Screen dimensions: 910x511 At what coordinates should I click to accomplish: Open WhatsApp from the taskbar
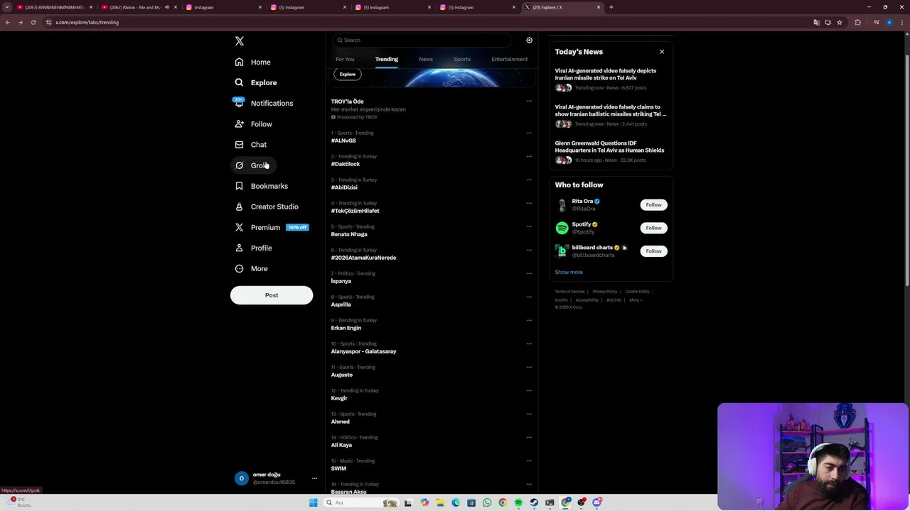click(x=487, y=502)
